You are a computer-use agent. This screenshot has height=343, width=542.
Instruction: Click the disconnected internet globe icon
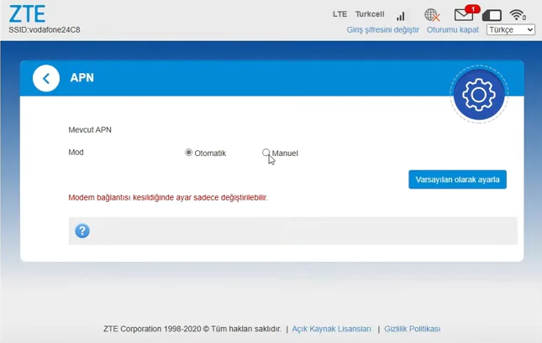[432, 15]
